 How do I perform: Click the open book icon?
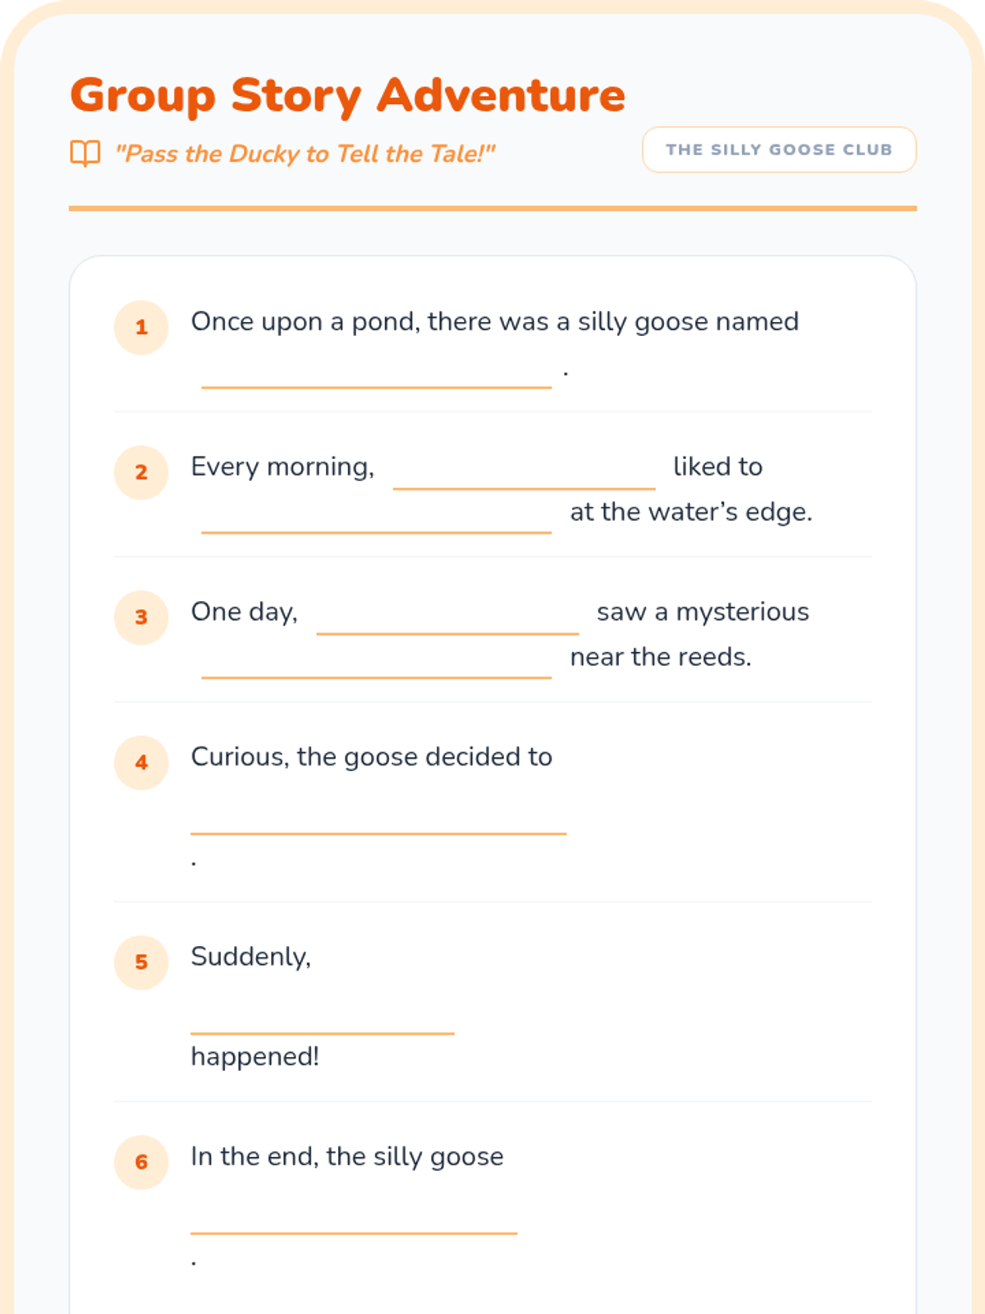coord(85,153)
